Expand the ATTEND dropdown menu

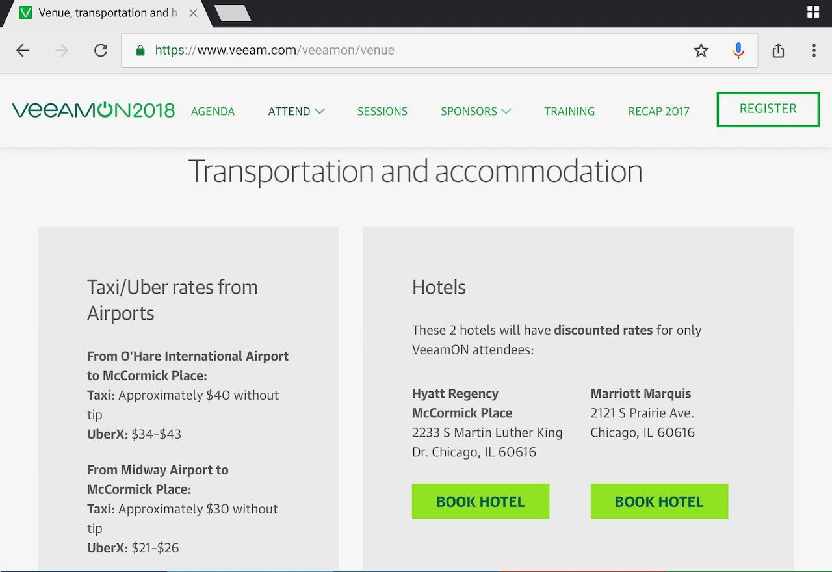(296, 111)
